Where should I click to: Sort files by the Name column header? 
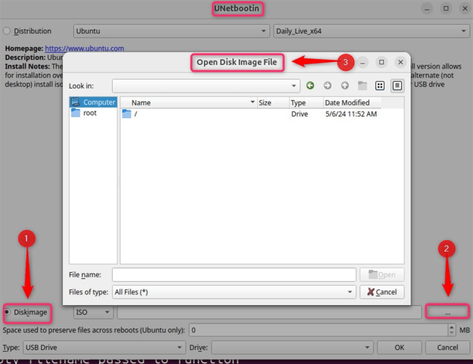(x=188, y=103)
